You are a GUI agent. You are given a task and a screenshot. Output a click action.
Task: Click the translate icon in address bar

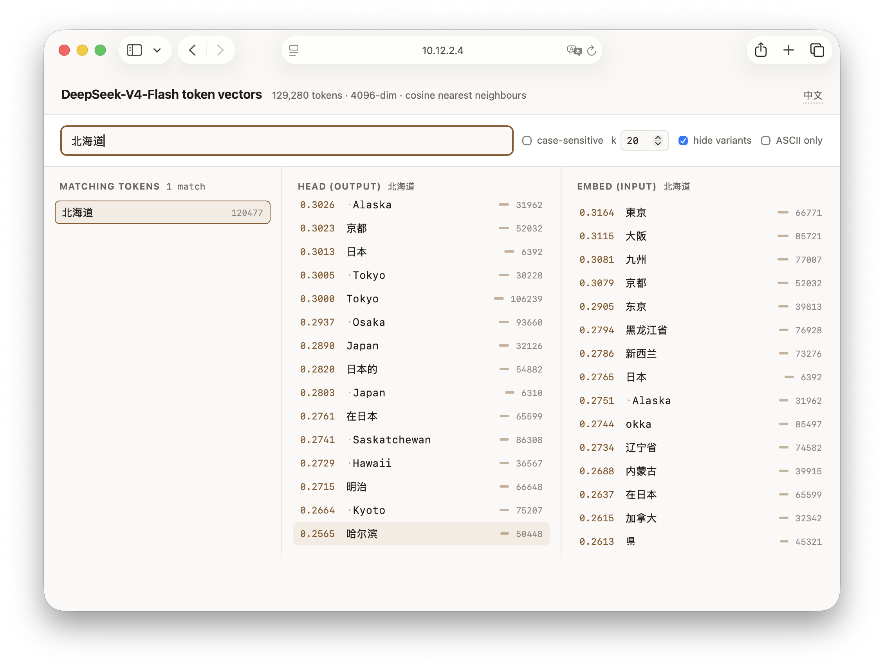click(574, 51)
